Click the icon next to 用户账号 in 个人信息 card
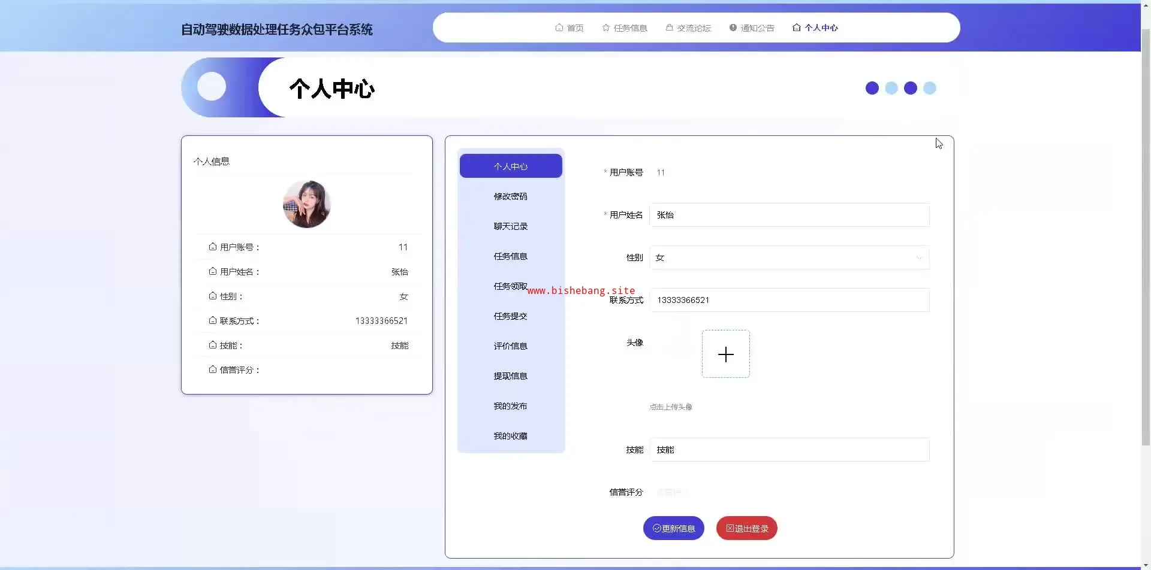The height and width of the screenshot is (570, 1151). tap(213, 247)
